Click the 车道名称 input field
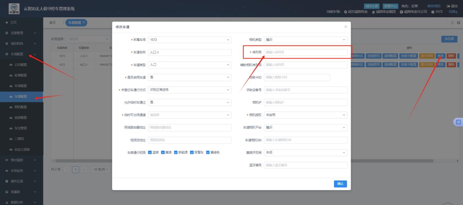This screenshot has height=205, width=463. coord(190,52)
